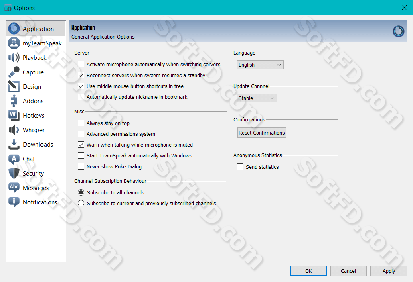This screenshot has width=413, height=282.
Task: Click the "Server" group heading
Action: pyautogui.click(x=82, y=53)
